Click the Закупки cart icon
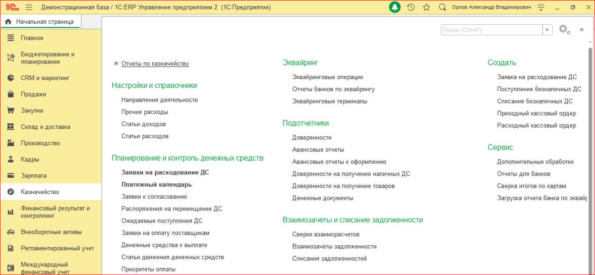Viewport: 595px width, 275px height. (x=10, y=110)
